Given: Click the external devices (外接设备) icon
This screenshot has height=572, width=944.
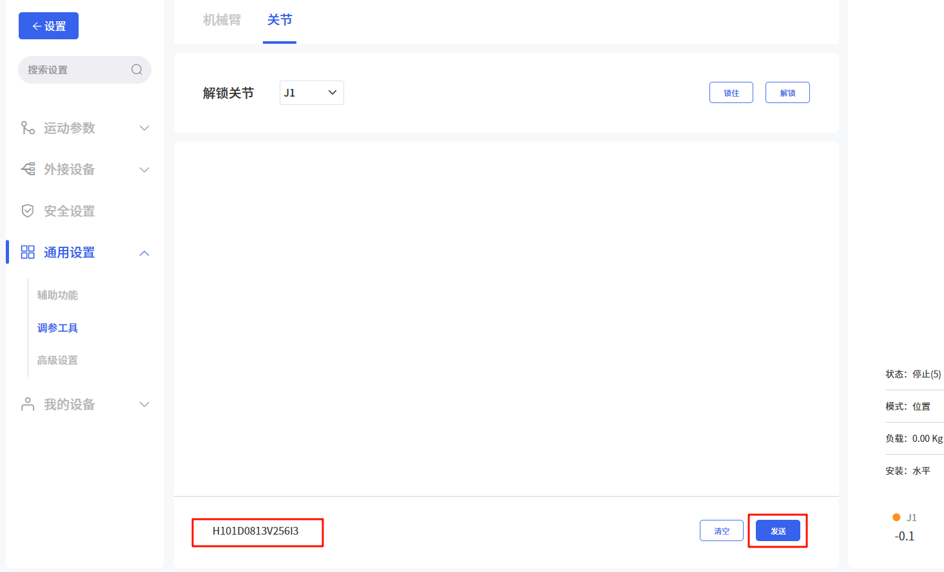Looking at the screenshot, I should [28, 169].
